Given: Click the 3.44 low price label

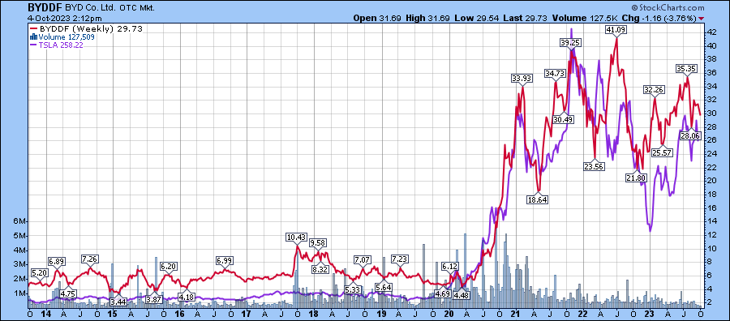Looking at the screenshot, I should (x=118, y=302).
